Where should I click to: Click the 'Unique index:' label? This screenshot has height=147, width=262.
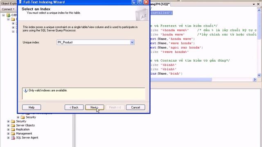31,42
